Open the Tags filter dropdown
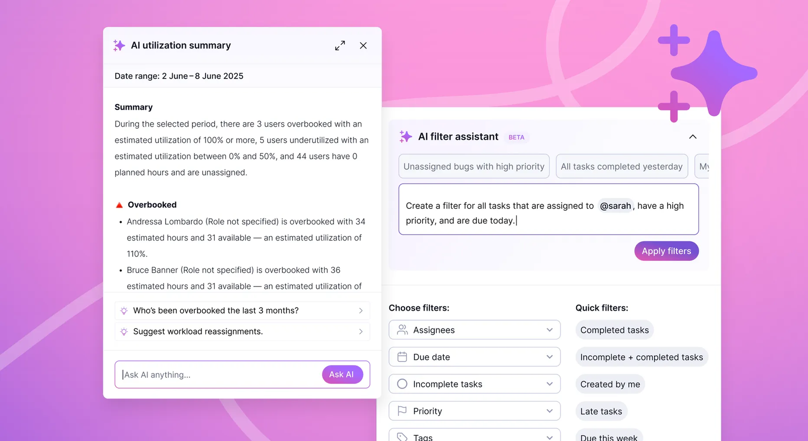 click(x=475, y=435)
